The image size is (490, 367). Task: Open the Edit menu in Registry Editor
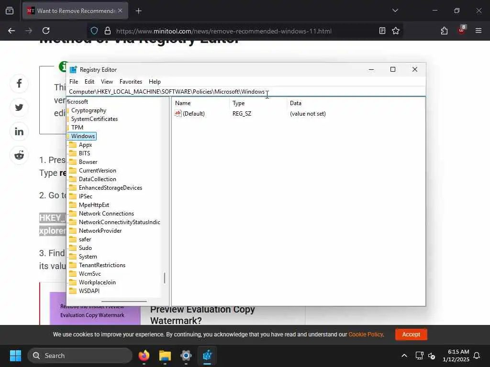click(x=89, y=81)
